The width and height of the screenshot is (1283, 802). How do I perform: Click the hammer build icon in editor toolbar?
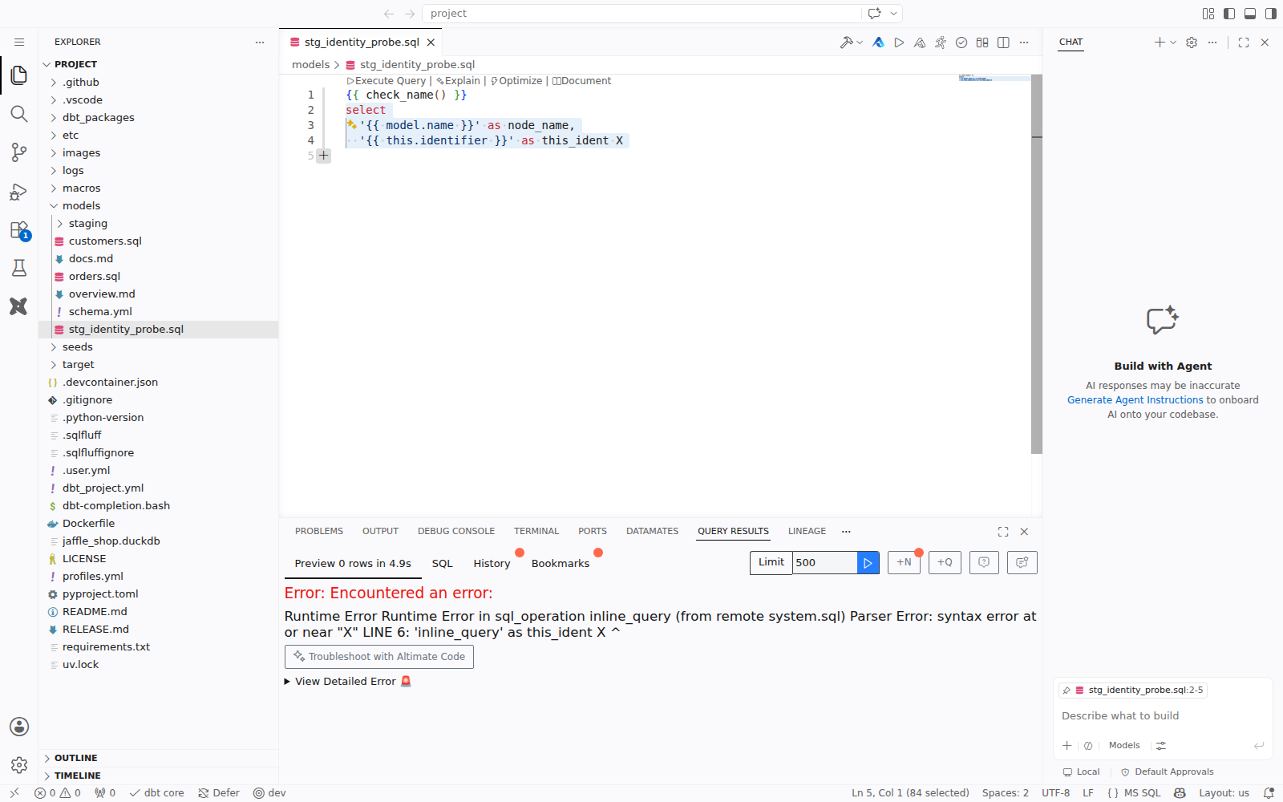coord(846,43)
